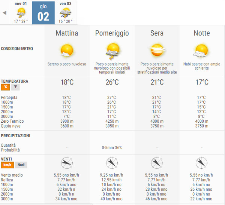Click the 'Nubi sparse con ampie schiarite' description

202,66
